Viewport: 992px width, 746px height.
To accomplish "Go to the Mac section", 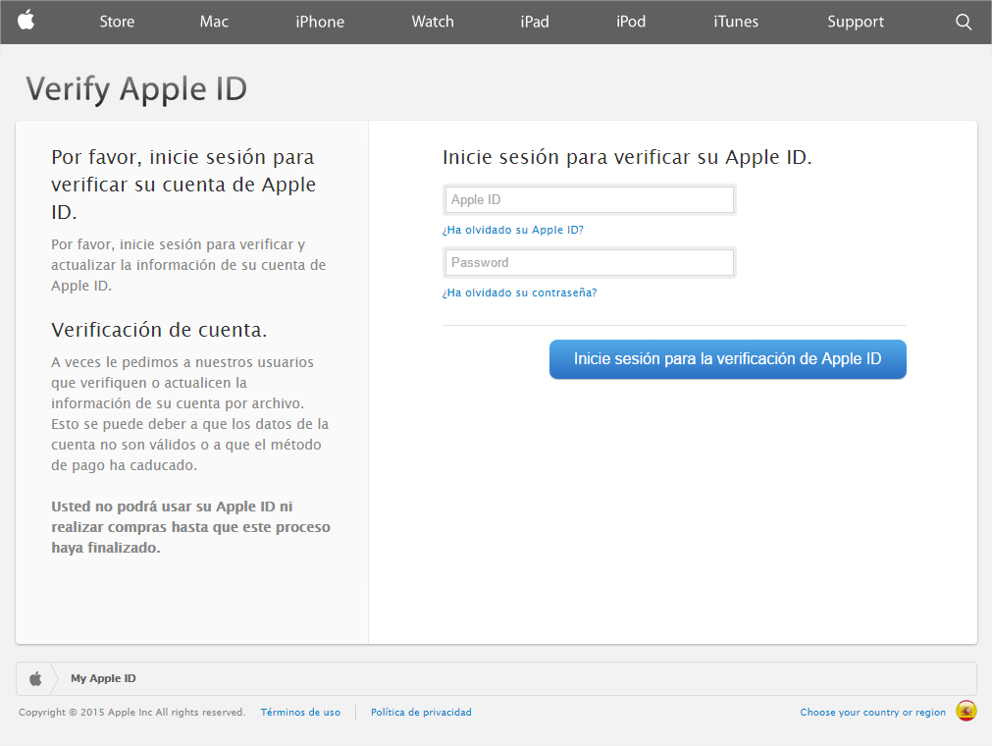I will [214, 22].
